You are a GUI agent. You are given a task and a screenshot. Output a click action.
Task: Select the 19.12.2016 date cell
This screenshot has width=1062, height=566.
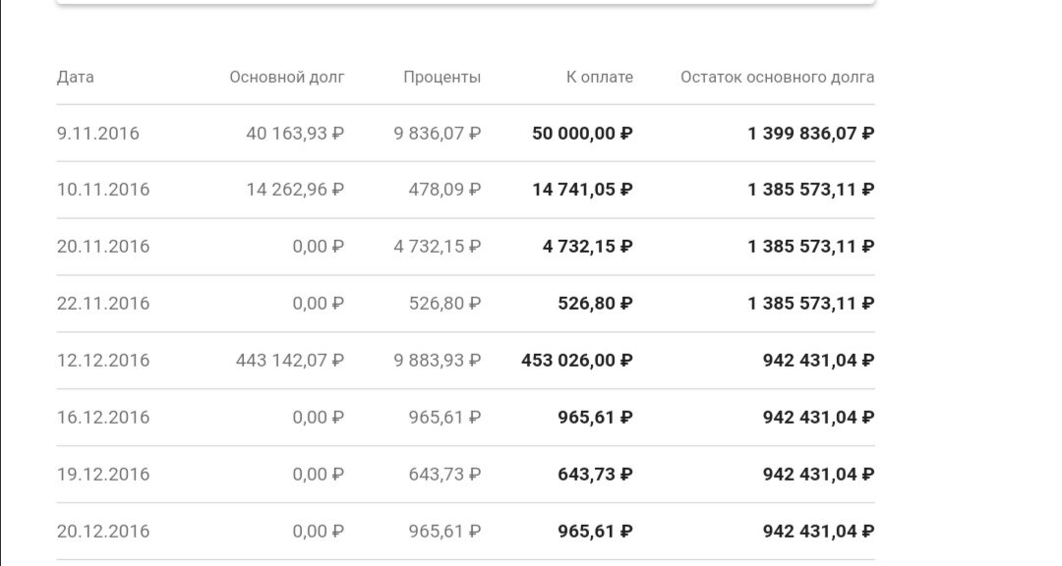click(x=103, y=475)
